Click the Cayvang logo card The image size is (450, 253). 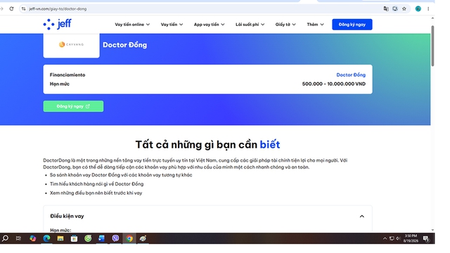click(72, 45)
